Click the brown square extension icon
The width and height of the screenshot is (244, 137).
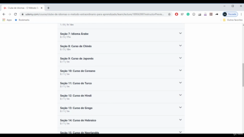[x=211, y=14]
